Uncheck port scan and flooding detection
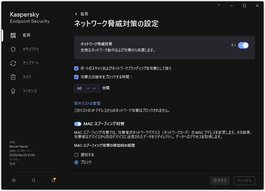This screenshot has width=265, height=191. [76, 68]
